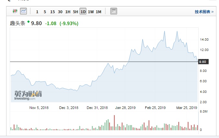The width and height of the screenshot is (219, 138).
Task: Select the 1D interval
Action: coord(83,11)
